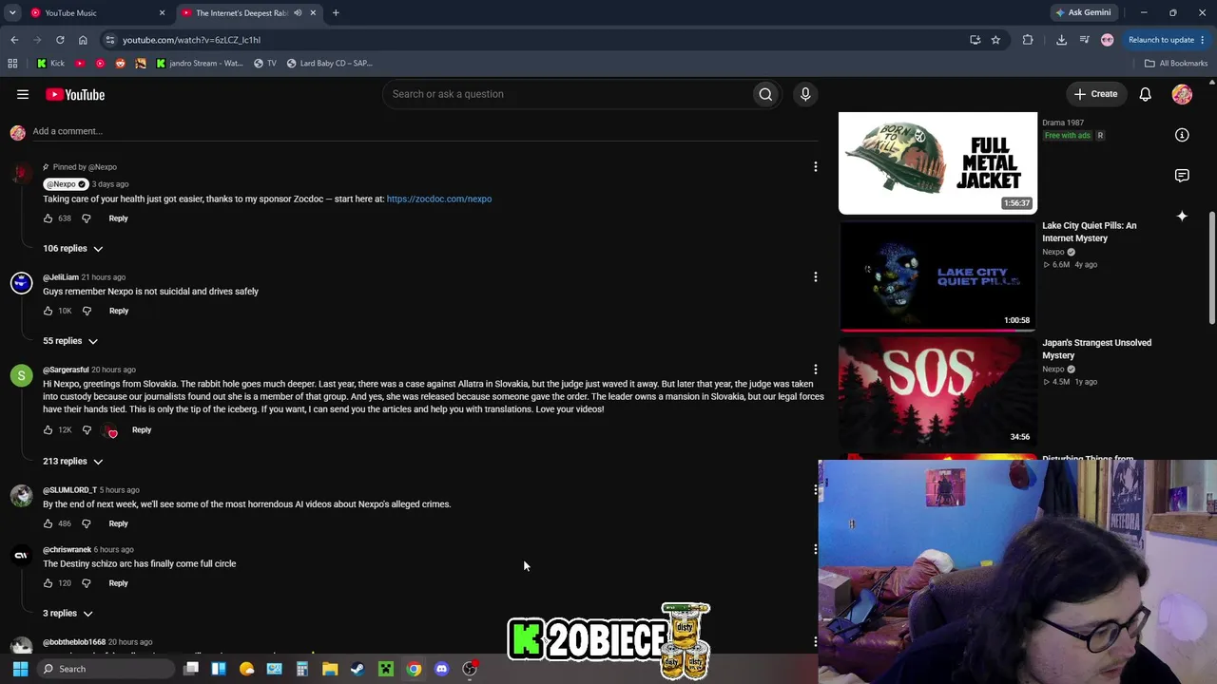
Task: Open the AI sparkle icon in the right rail
Action: pos(1182,217)
